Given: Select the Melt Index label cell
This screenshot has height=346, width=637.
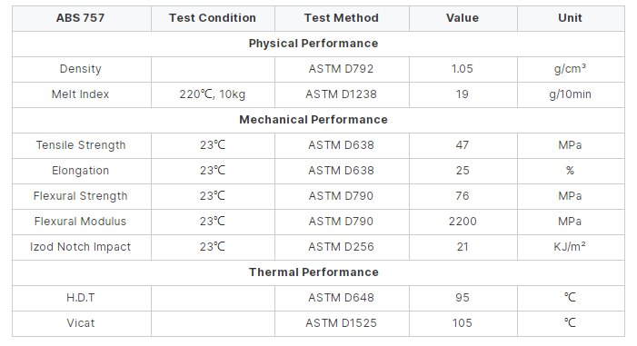Looking at the screenshot, I should [x=82, y=94].
